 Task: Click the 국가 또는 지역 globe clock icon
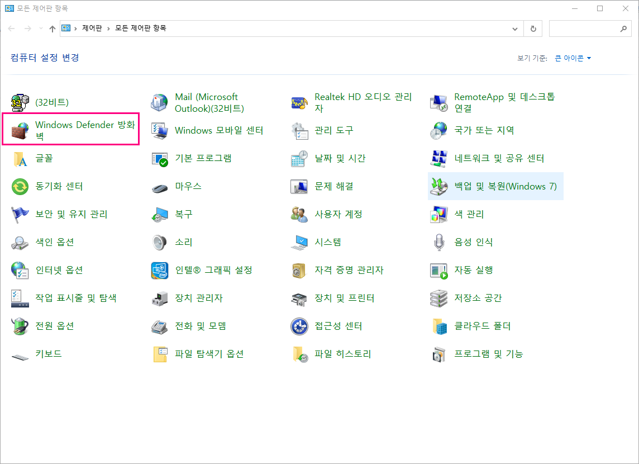click(439, 130)
